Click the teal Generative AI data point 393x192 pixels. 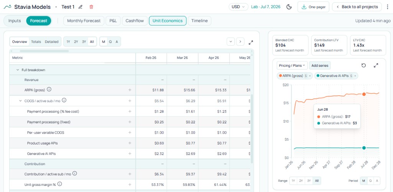click(364, 148)
